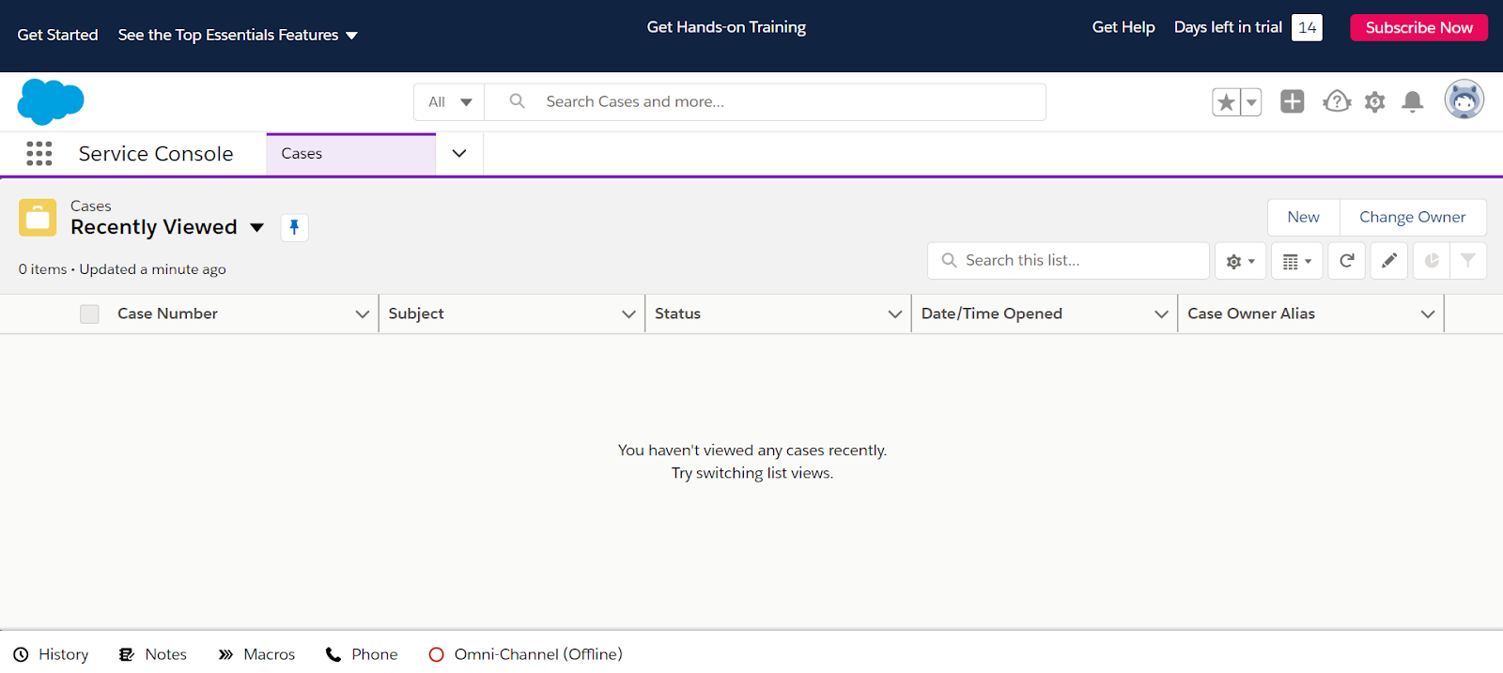1503x673 pixels.
Task: Refresh the cases list view
Action: click(1346, 261)
